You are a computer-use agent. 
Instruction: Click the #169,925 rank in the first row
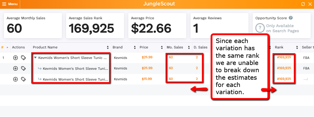click(x=284, y=57)
